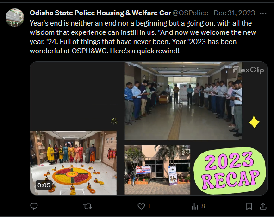This screenshot has width=274, height=217.
Task: Click the FlexClip watermark logo
Action: 248,70
